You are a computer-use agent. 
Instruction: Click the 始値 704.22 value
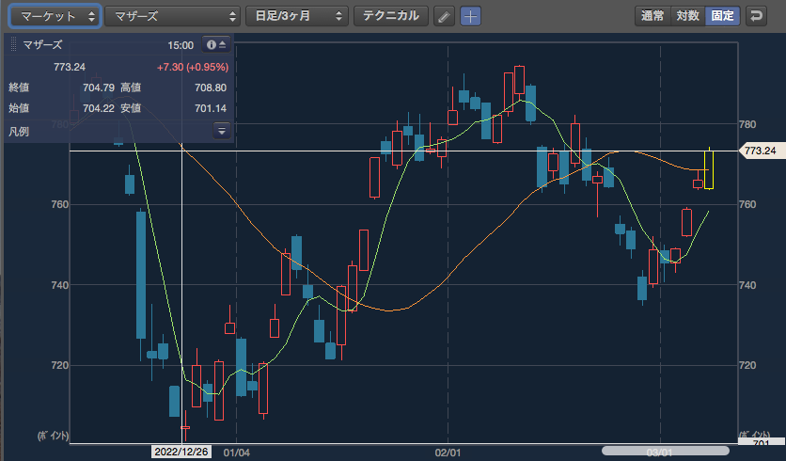click(99, 108)
